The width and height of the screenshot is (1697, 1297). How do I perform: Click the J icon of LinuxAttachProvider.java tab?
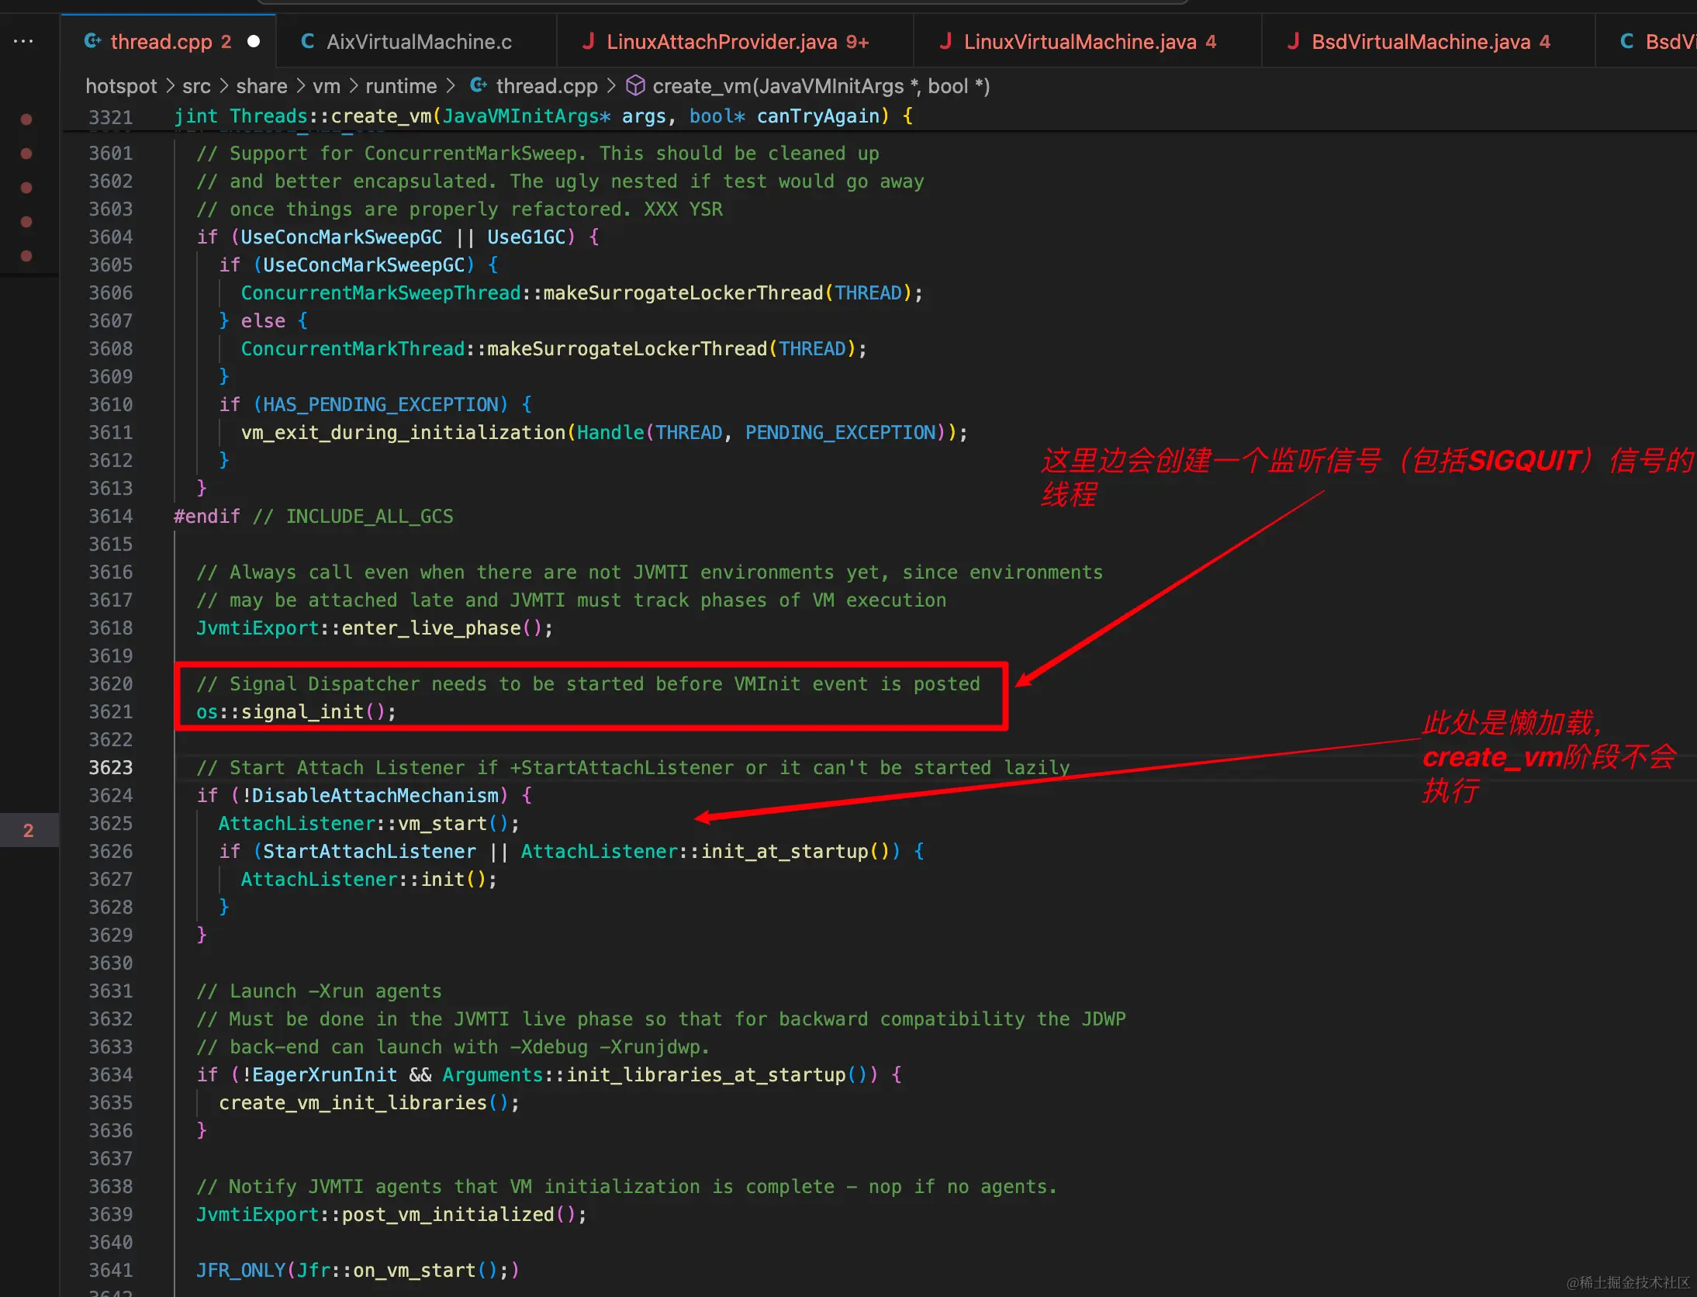coord(589,41)
